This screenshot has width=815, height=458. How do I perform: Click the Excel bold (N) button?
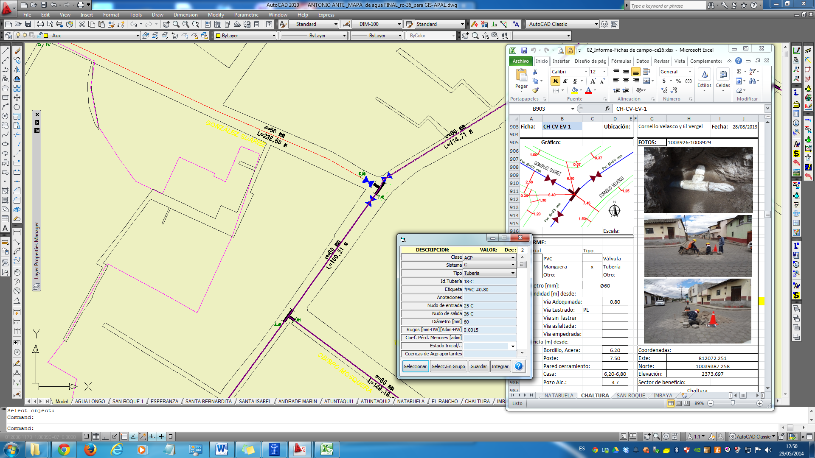coord(555,81)
